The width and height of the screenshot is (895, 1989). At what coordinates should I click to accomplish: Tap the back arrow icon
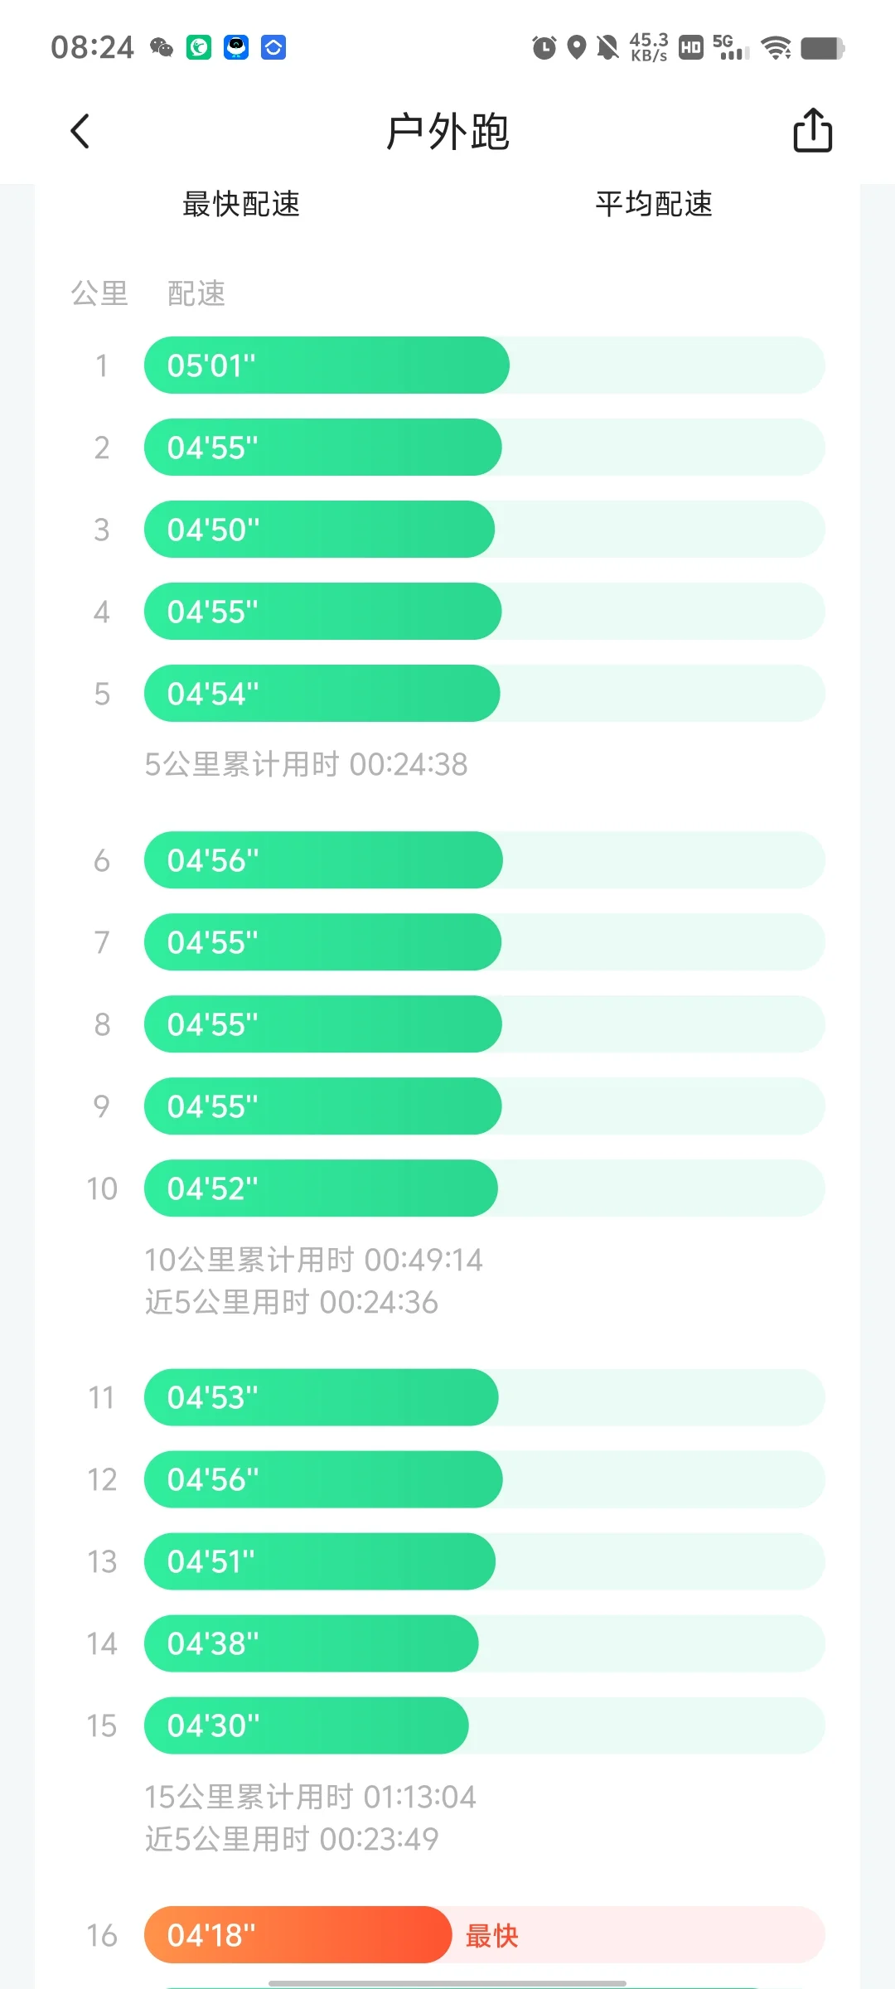point(80,131)
